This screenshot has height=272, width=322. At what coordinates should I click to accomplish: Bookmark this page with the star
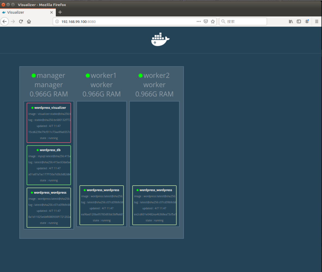(x=213, y=21)
